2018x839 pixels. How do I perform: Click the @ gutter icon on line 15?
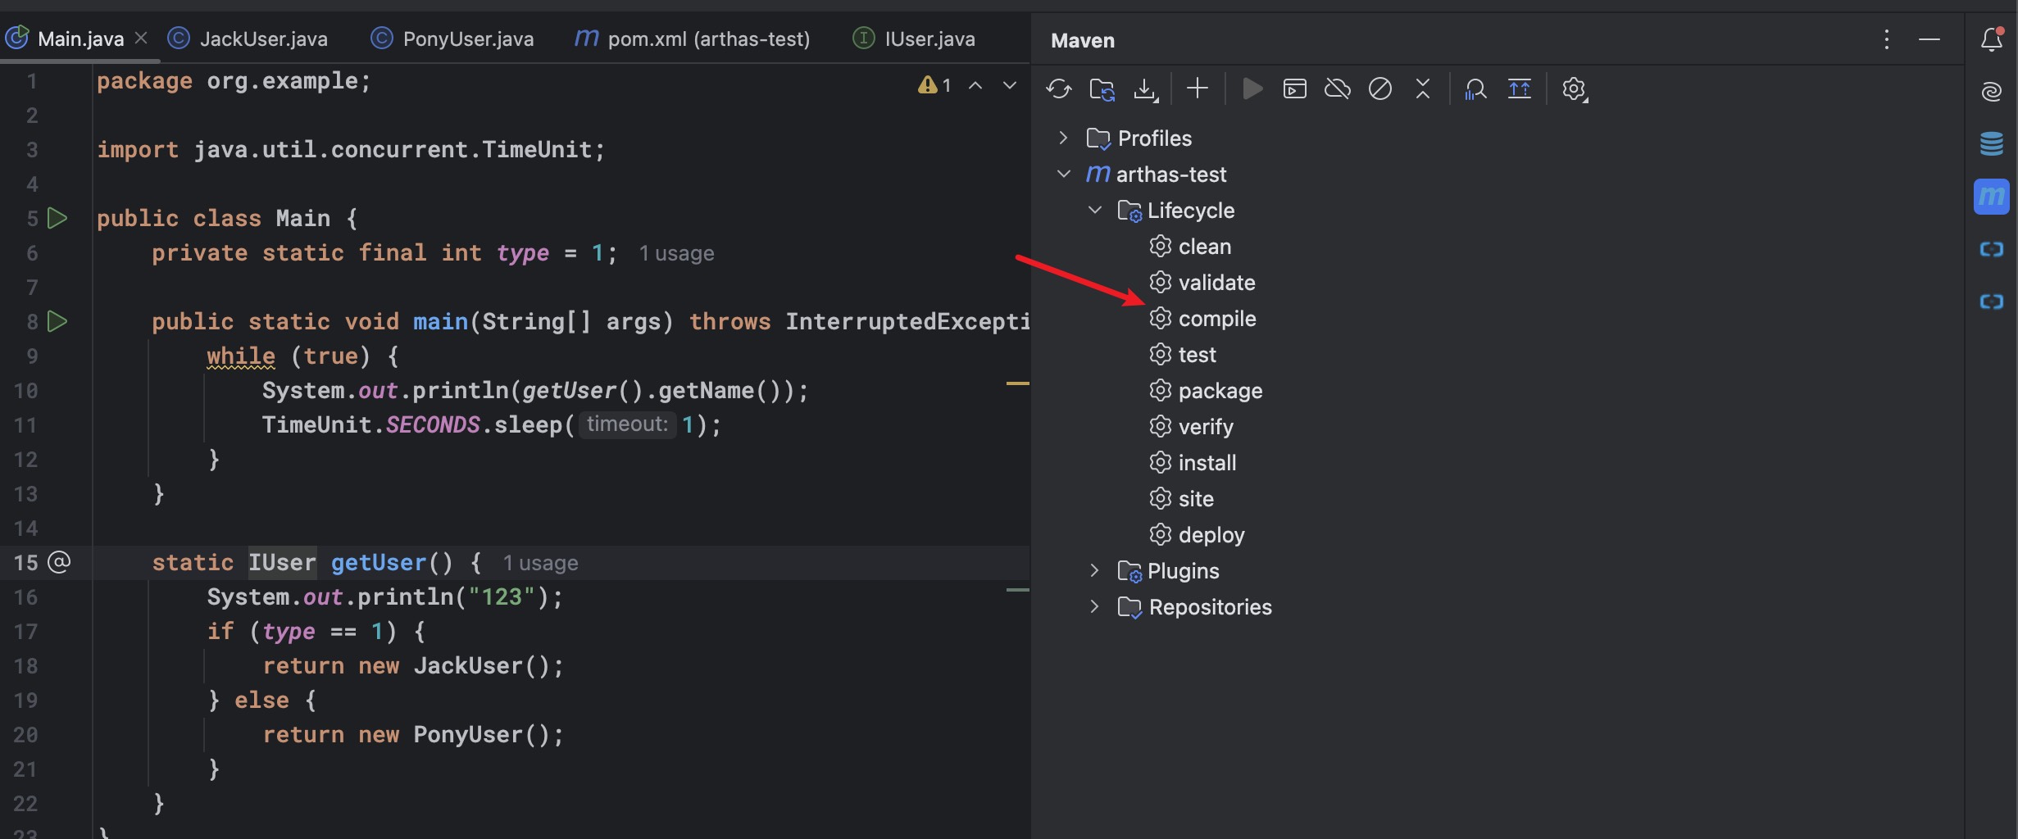[x=59, y=562]
